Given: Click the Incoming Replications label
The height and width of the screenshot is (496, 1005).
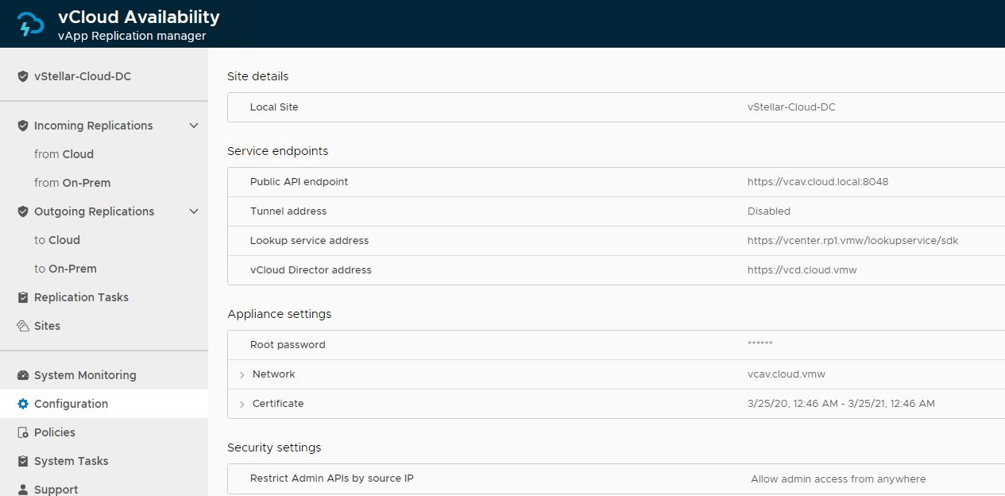Looking at the screenshot, I should coord(93,126).
